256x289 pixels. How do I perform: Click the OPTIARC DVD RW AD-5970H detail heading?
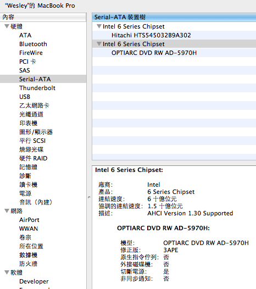(163, 228)
